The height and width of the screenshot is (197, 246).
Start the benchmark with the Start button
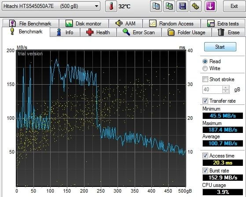[220, 47]
